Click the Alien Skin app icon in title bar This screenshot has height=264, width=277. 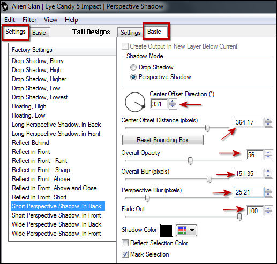[x=5, y=6]
